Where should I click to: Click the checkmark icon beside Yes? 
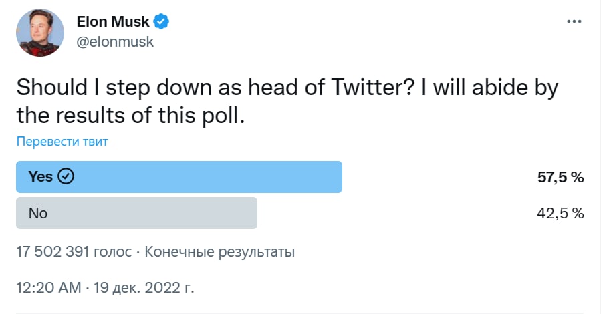click(x=66, y=177)
